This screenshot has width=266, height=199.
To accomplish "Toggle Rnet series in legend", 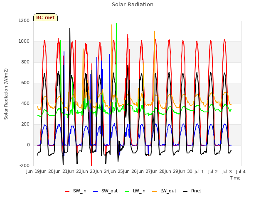I will pos(192,191).
